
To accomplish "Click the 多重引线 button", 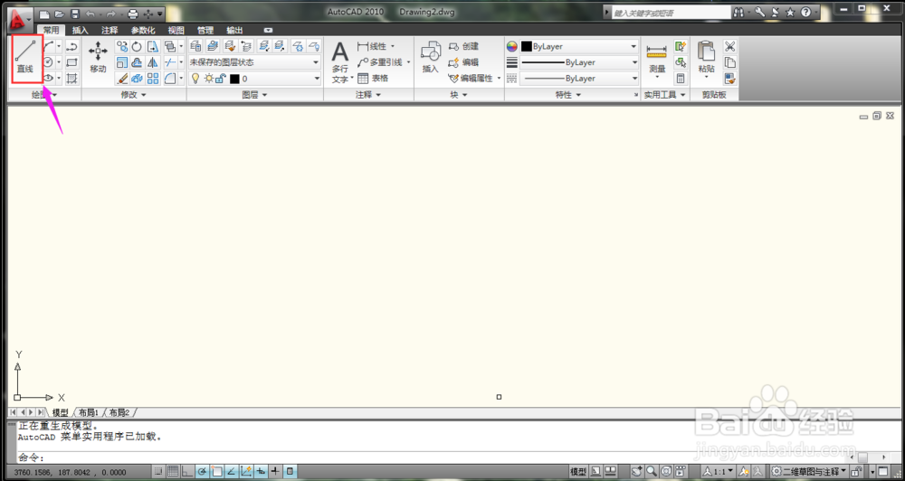I will [x=383, y=62].
